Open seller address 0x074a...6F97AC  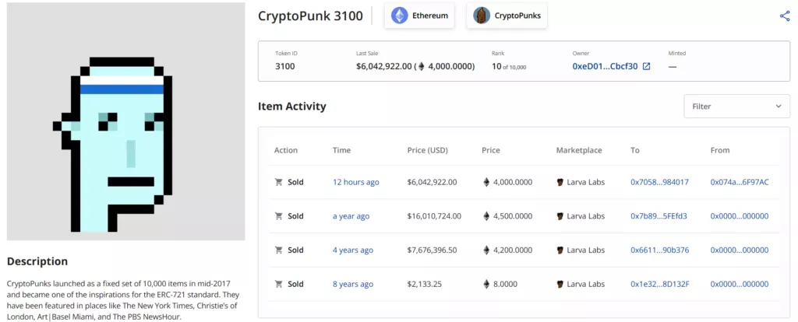(739, 182)
